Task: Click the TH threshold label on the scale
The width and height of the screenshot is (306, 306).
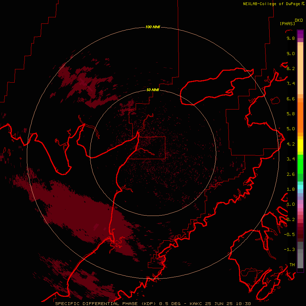Action: (292, 265)
